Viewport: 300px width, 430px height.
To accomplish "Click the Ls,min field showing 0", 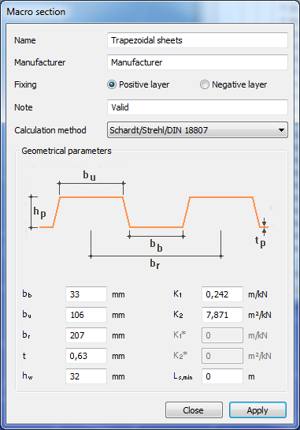I will (x=222, y=376).
